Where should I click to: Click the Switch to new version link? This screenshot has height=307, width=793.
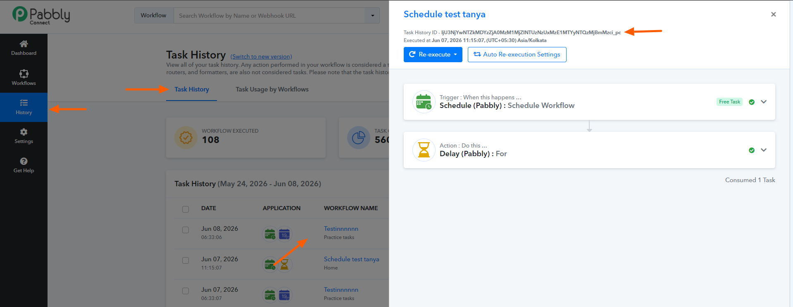[x=261, y=56]
